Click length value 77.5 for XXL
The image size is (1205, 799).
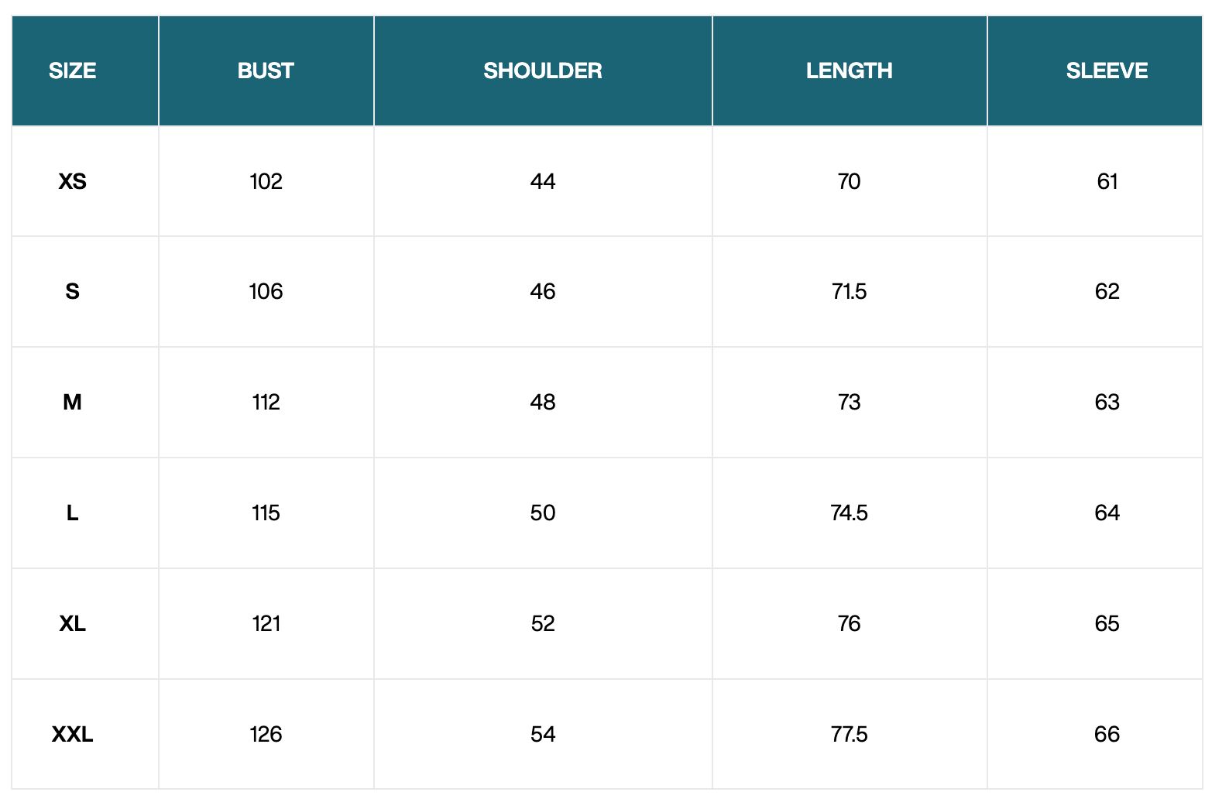(x=849, y=734)
